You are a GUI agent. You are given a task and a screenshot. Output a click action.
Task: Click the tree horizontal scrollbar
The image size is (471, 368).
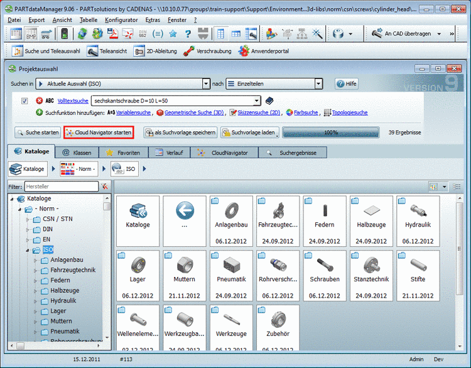point(55,346)
